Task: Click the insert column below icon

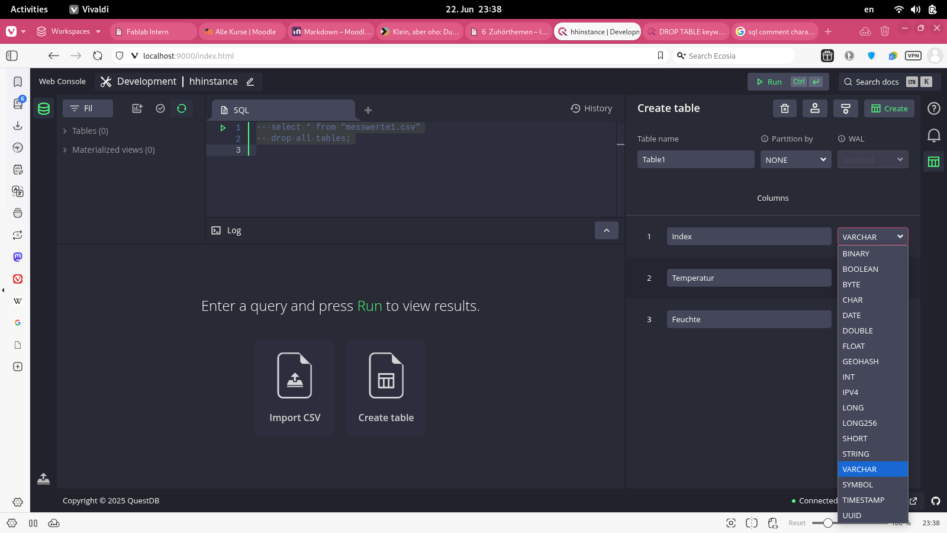Action: tap(845, 108)
